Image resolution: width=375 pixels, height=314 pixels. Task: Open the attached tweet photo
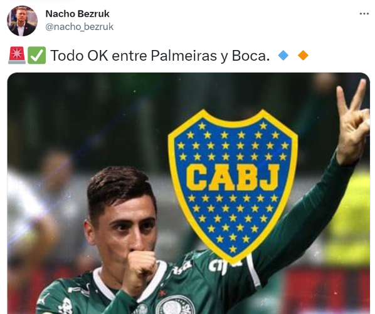189,193
